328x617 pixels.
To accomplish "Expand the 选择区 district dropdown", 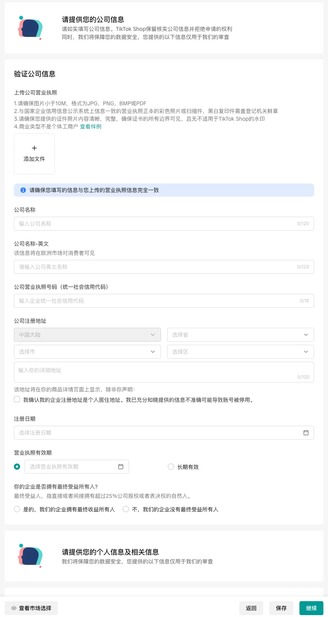I will click(240, 352).
